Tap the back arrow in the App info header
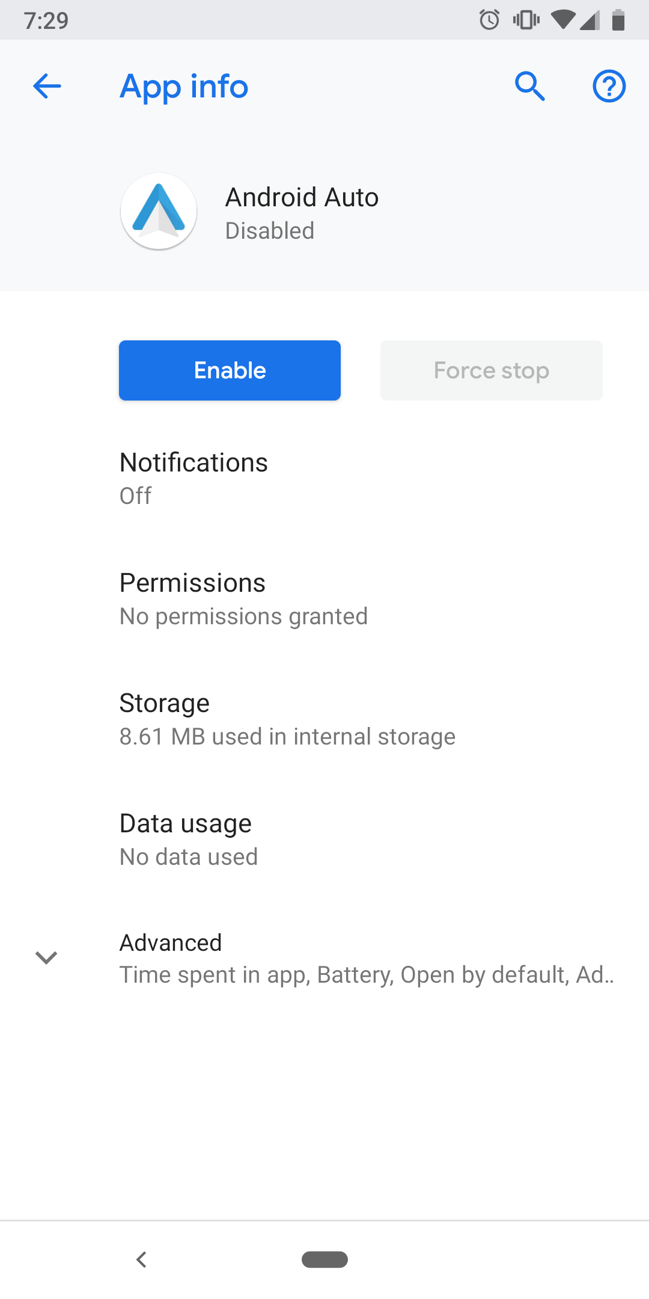649x1299 pixels. click(x=47, y=86)
